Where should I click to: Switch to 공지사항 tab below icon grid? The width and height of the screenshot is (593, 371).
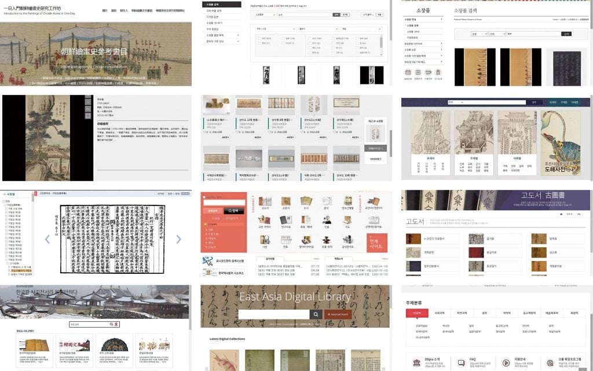(x=270, y=259)
